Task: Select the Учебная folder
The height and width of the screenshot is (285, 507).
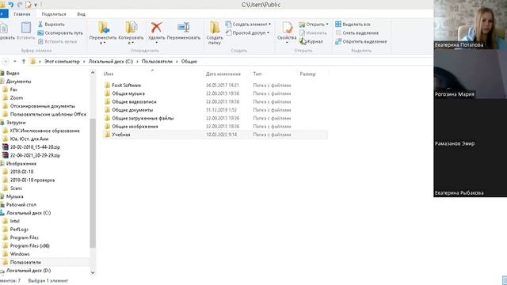Action: tap(215, 135)
